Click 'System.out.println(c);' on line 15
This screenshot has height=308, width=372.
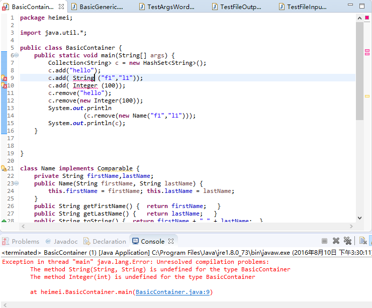87,123
